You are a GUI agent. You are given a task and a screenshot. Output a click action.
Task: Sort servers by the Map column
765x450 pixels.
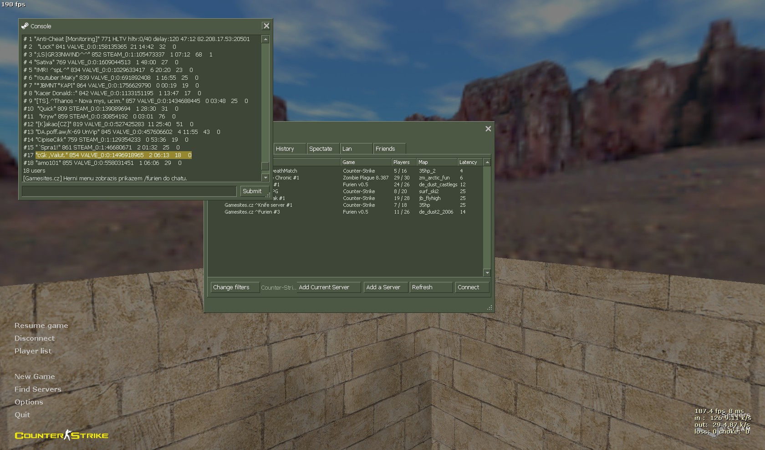(436, 162)
